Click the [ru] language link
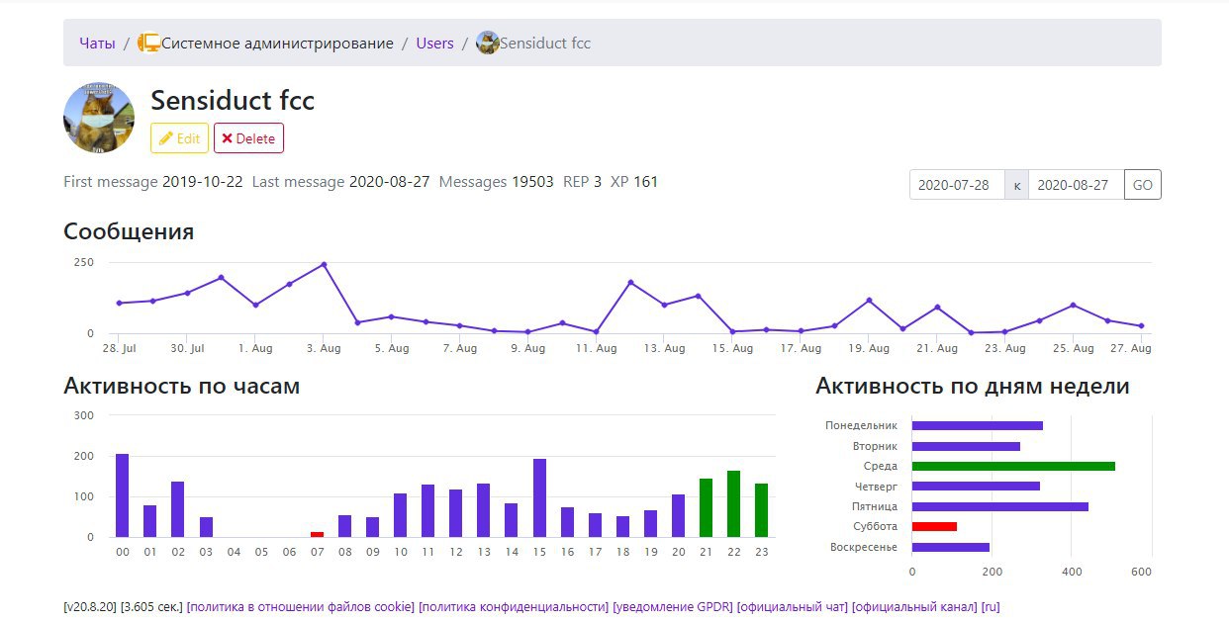Viewport: 1229px width, 623px height. click(x=991, y=606)
